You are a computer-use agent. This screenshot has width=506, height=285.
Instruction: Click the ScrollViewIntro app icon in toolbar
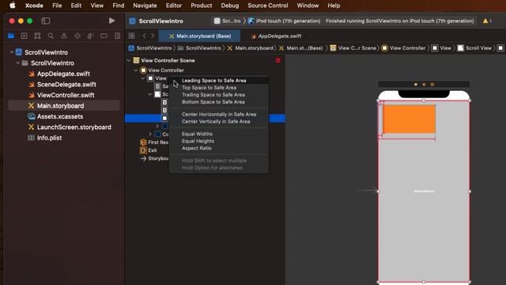point(132,21)
